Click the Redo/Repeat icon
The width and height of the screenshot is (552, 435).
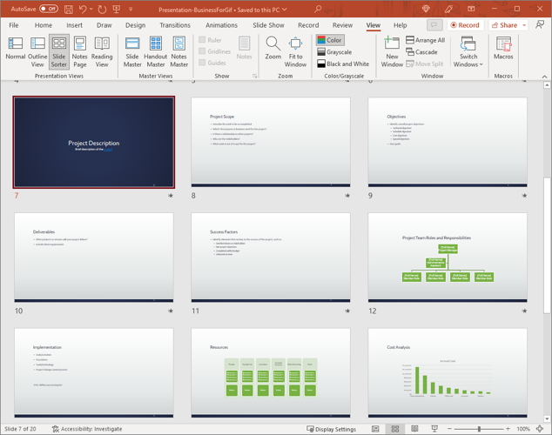pos(102,10)
